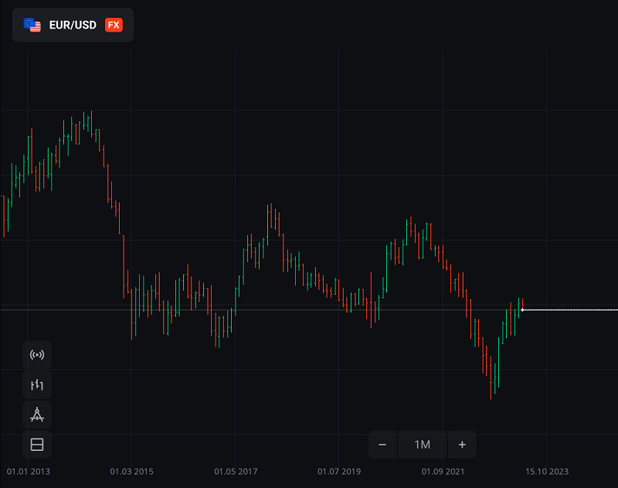The image size is (618, 488).
Task: Select the drawing tools compass icon
Action: click(x=37, y=415)
